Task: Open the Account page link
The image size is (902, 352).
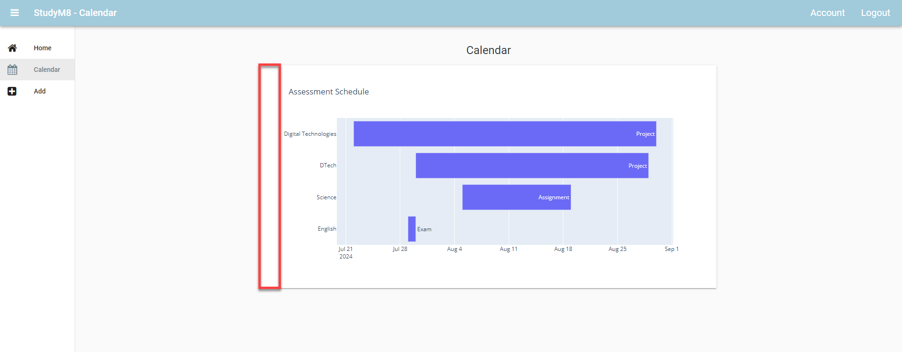Action: click(x=827, y=13)
